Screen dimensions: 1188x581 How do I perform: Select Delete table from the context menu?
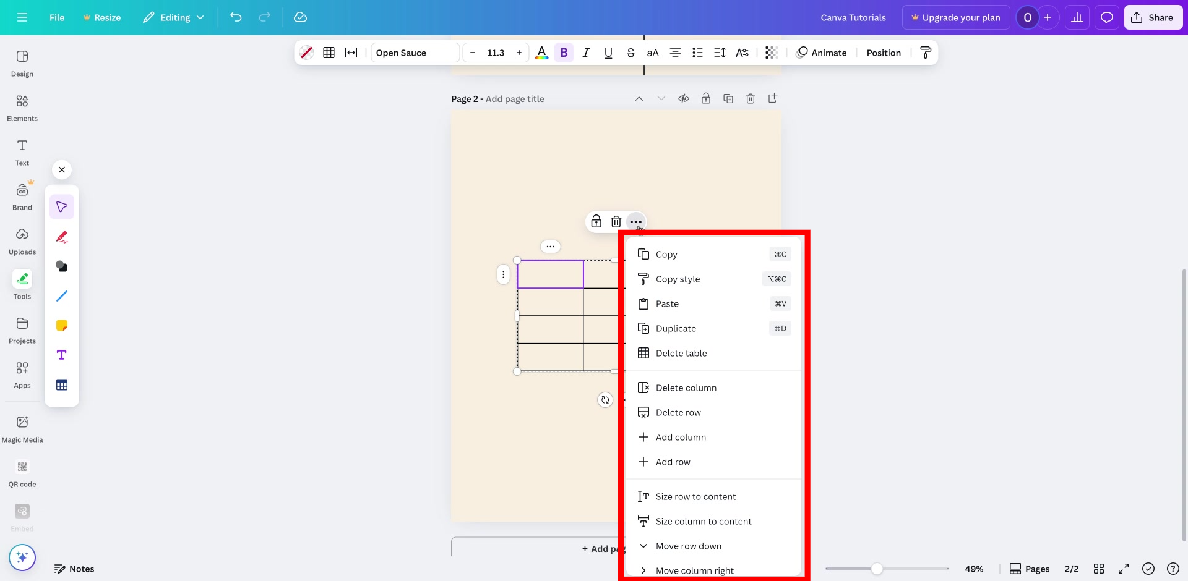pos(681,353)
